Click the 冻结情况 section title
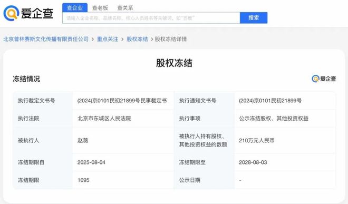Viewport: 348px width, 204px height. point(26,79)
